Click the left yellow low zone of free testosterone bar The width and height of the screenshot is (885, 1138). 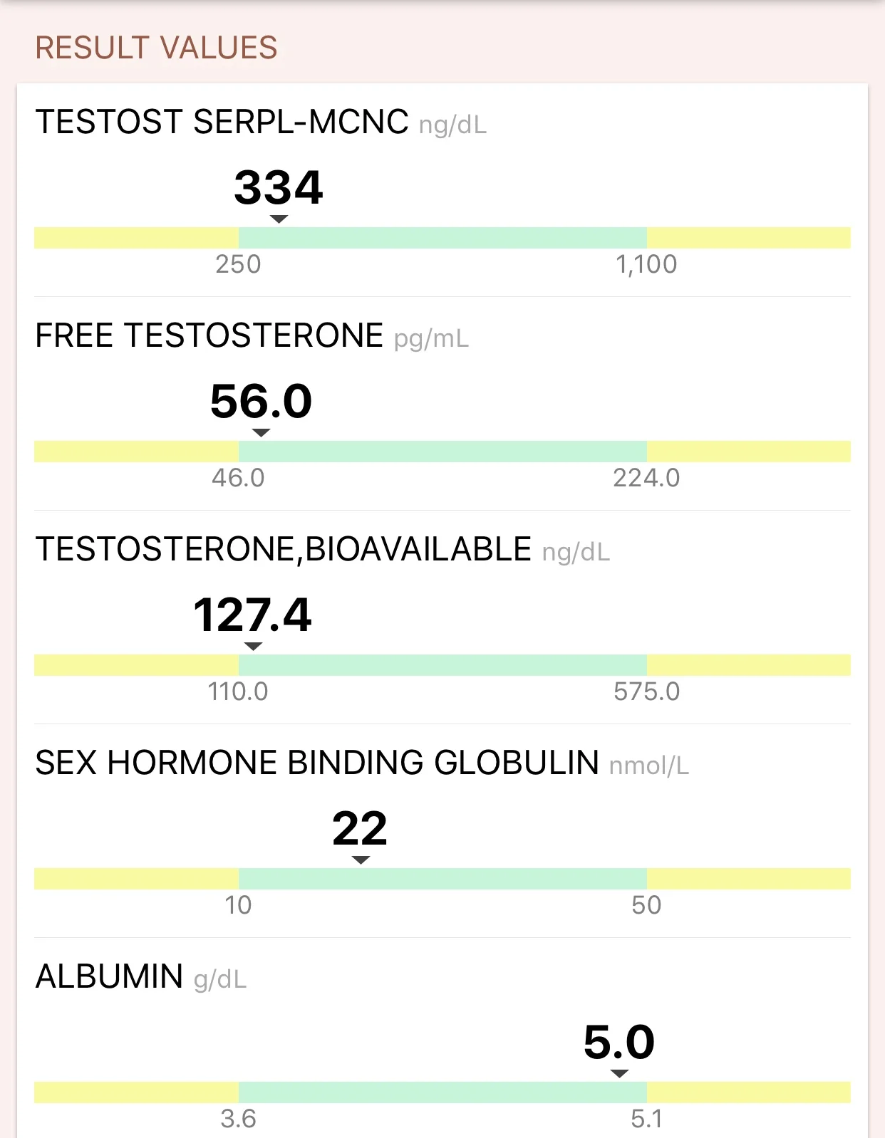136,451
